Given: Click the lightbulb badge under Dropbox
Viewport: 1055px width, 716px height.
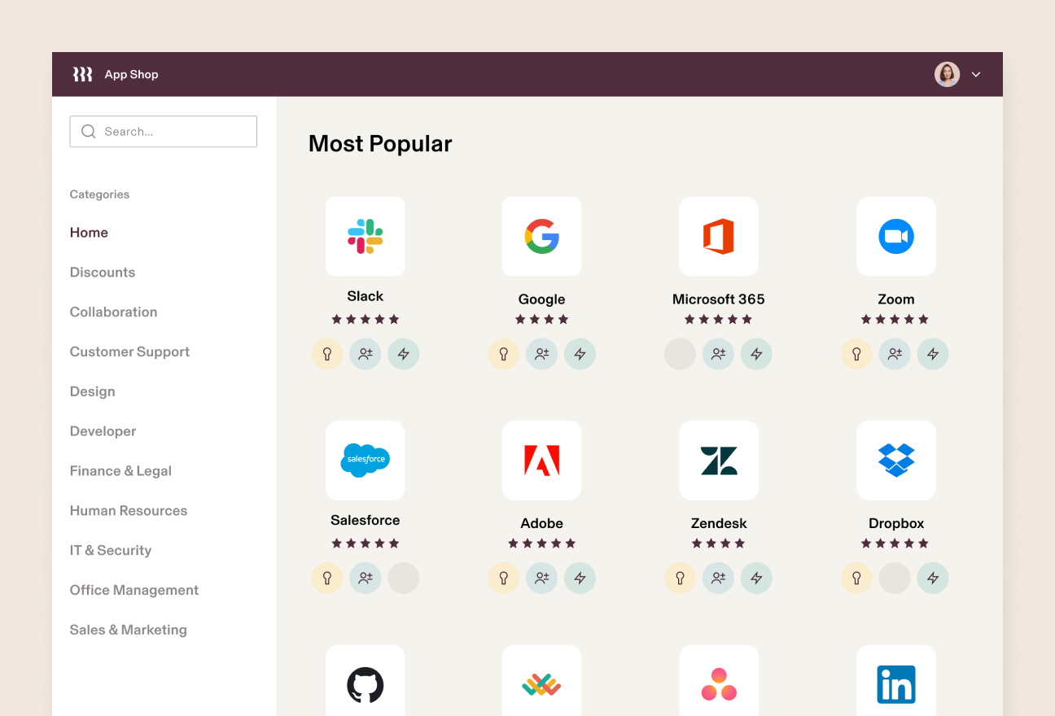Looking at the screenshot, I should pos(856,578).
